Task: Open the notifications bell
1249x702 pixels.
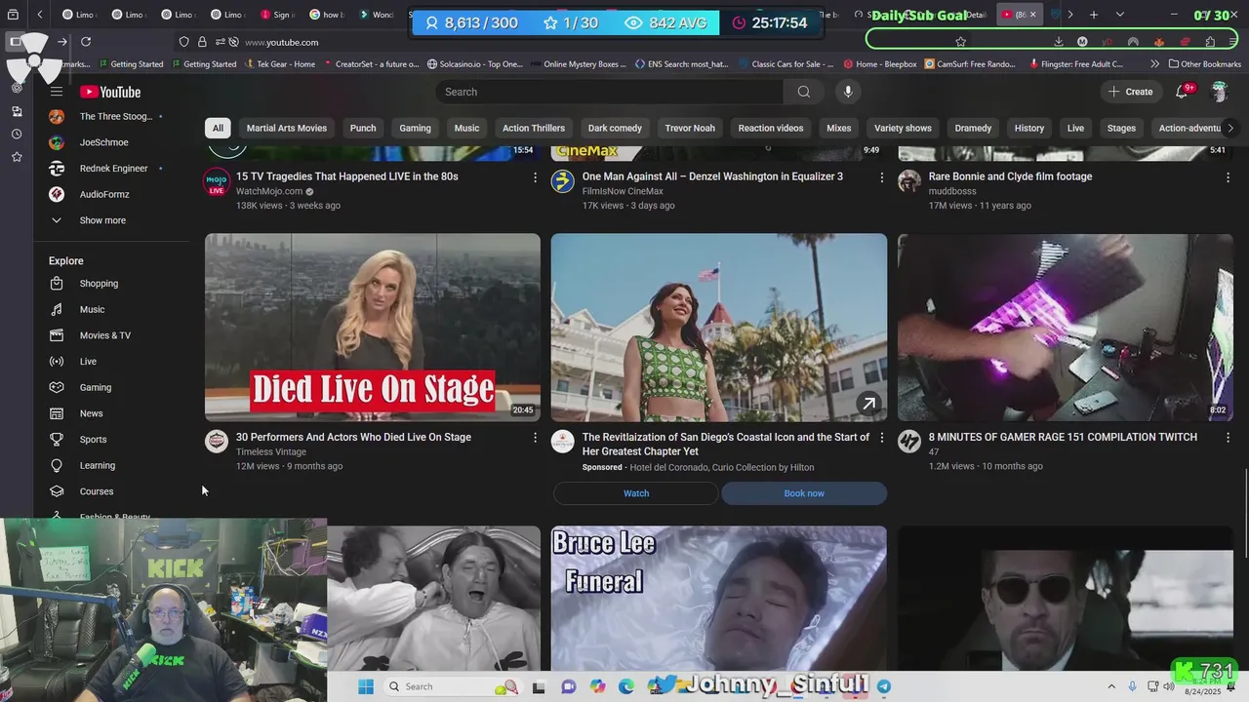Action: coord(1182,92)
